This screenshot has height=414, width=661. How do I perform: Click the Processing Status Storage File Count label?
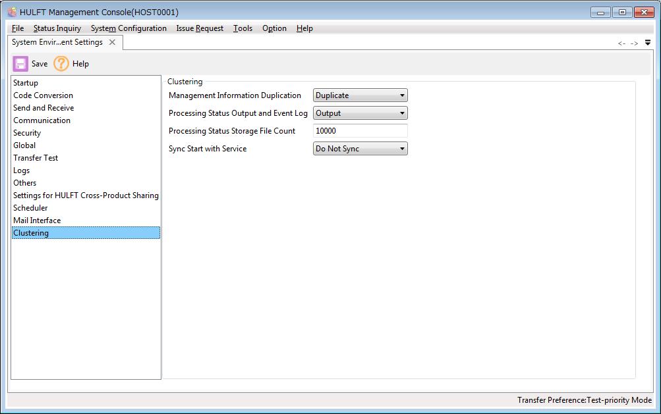[232, 130]
